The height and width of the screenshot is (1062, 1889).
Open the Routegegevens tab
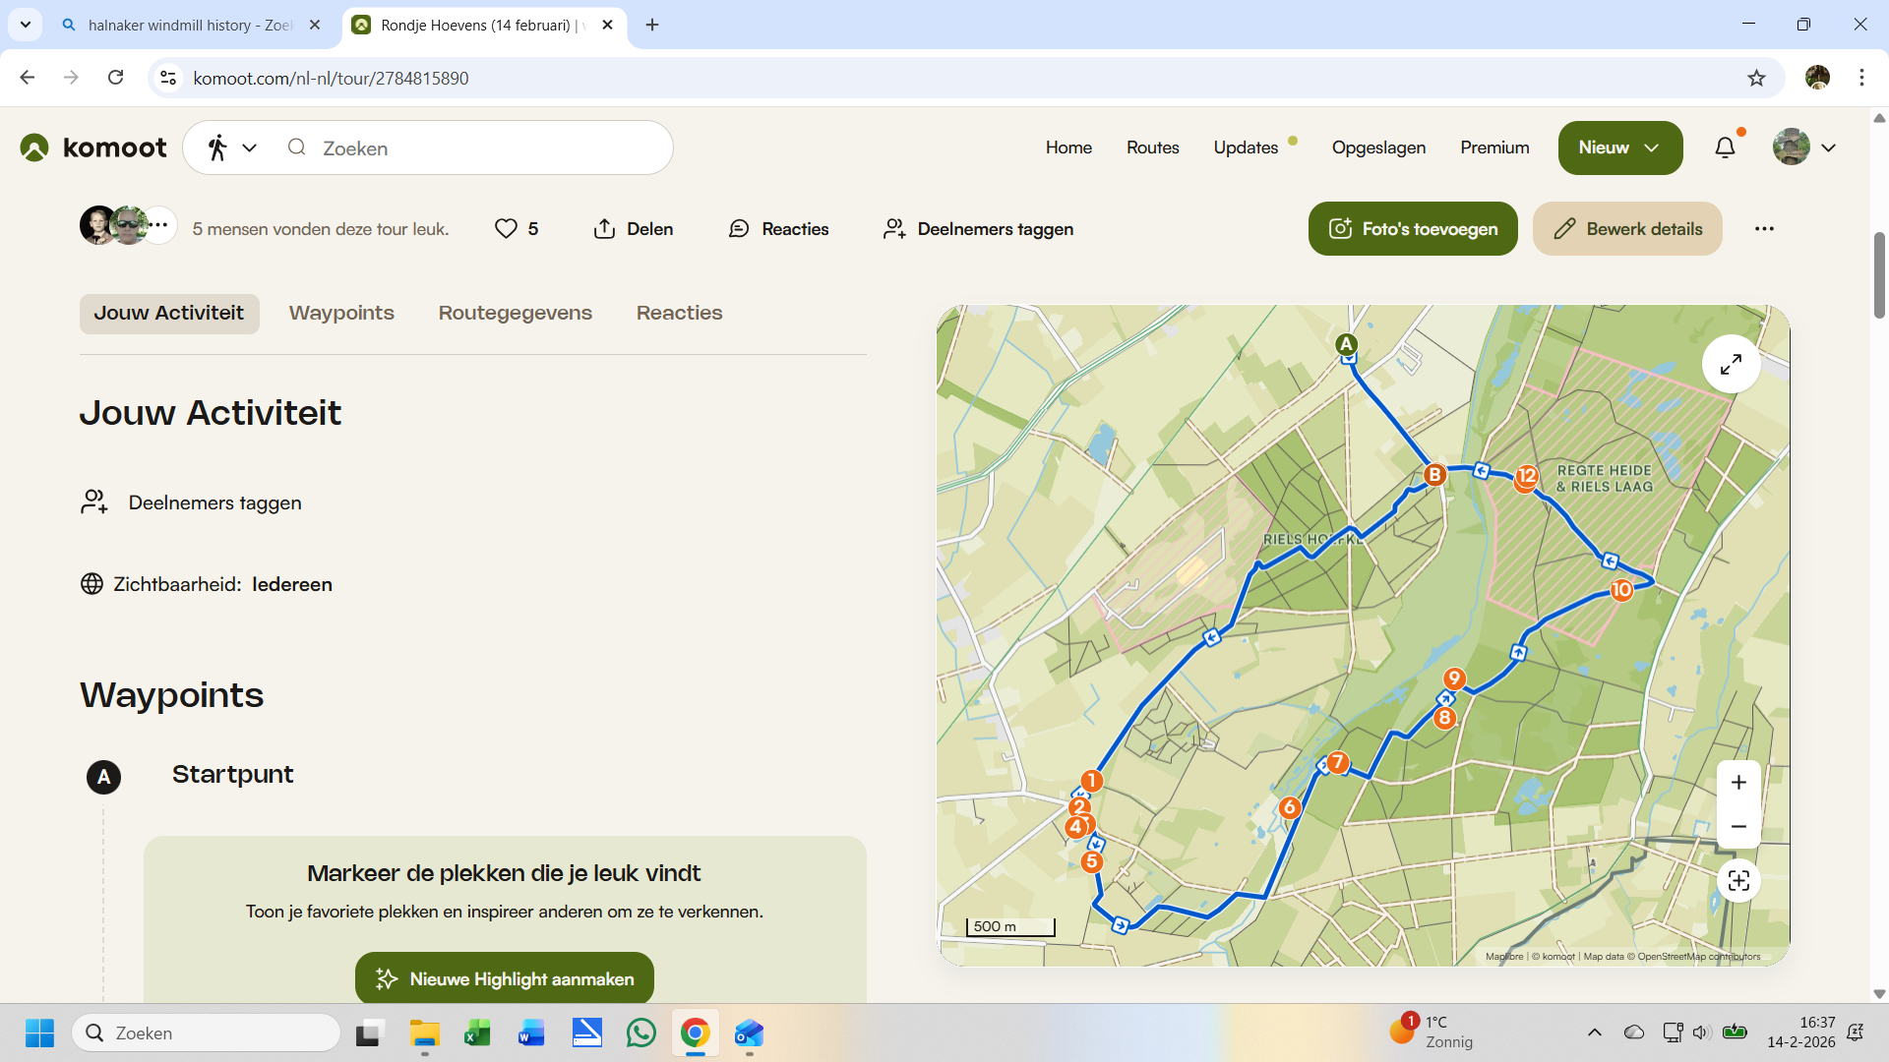pyautogui.click(x=515, y=313)
